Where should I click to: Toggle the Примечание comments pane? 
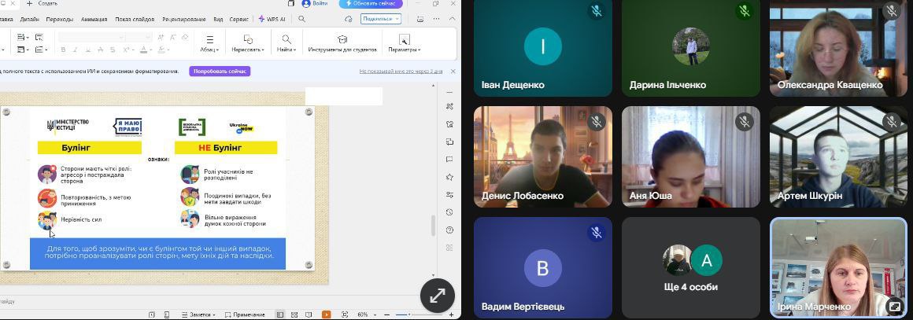pos(245,314)
